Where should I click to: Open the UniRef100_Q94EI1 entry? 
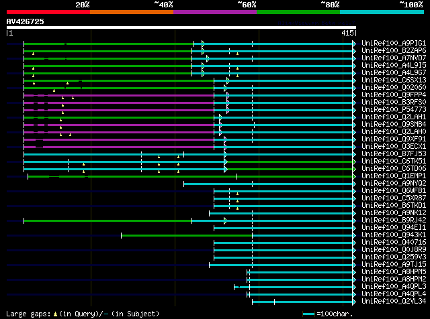394,228
